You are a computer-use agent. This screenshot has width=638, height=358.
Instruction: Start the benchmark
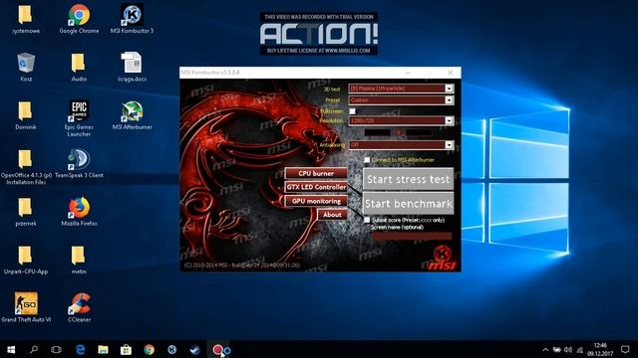(x=408, y=203)
